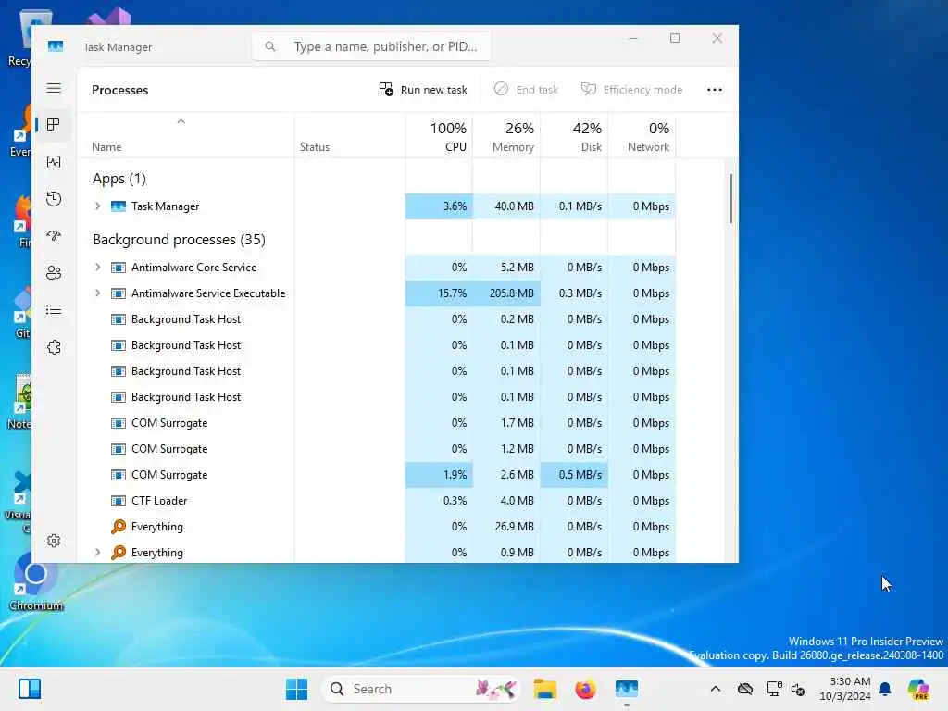Sort processes by CPU usage column
Image resolution: width=948 pixels, height=711 pixels.
coord(439,136)
